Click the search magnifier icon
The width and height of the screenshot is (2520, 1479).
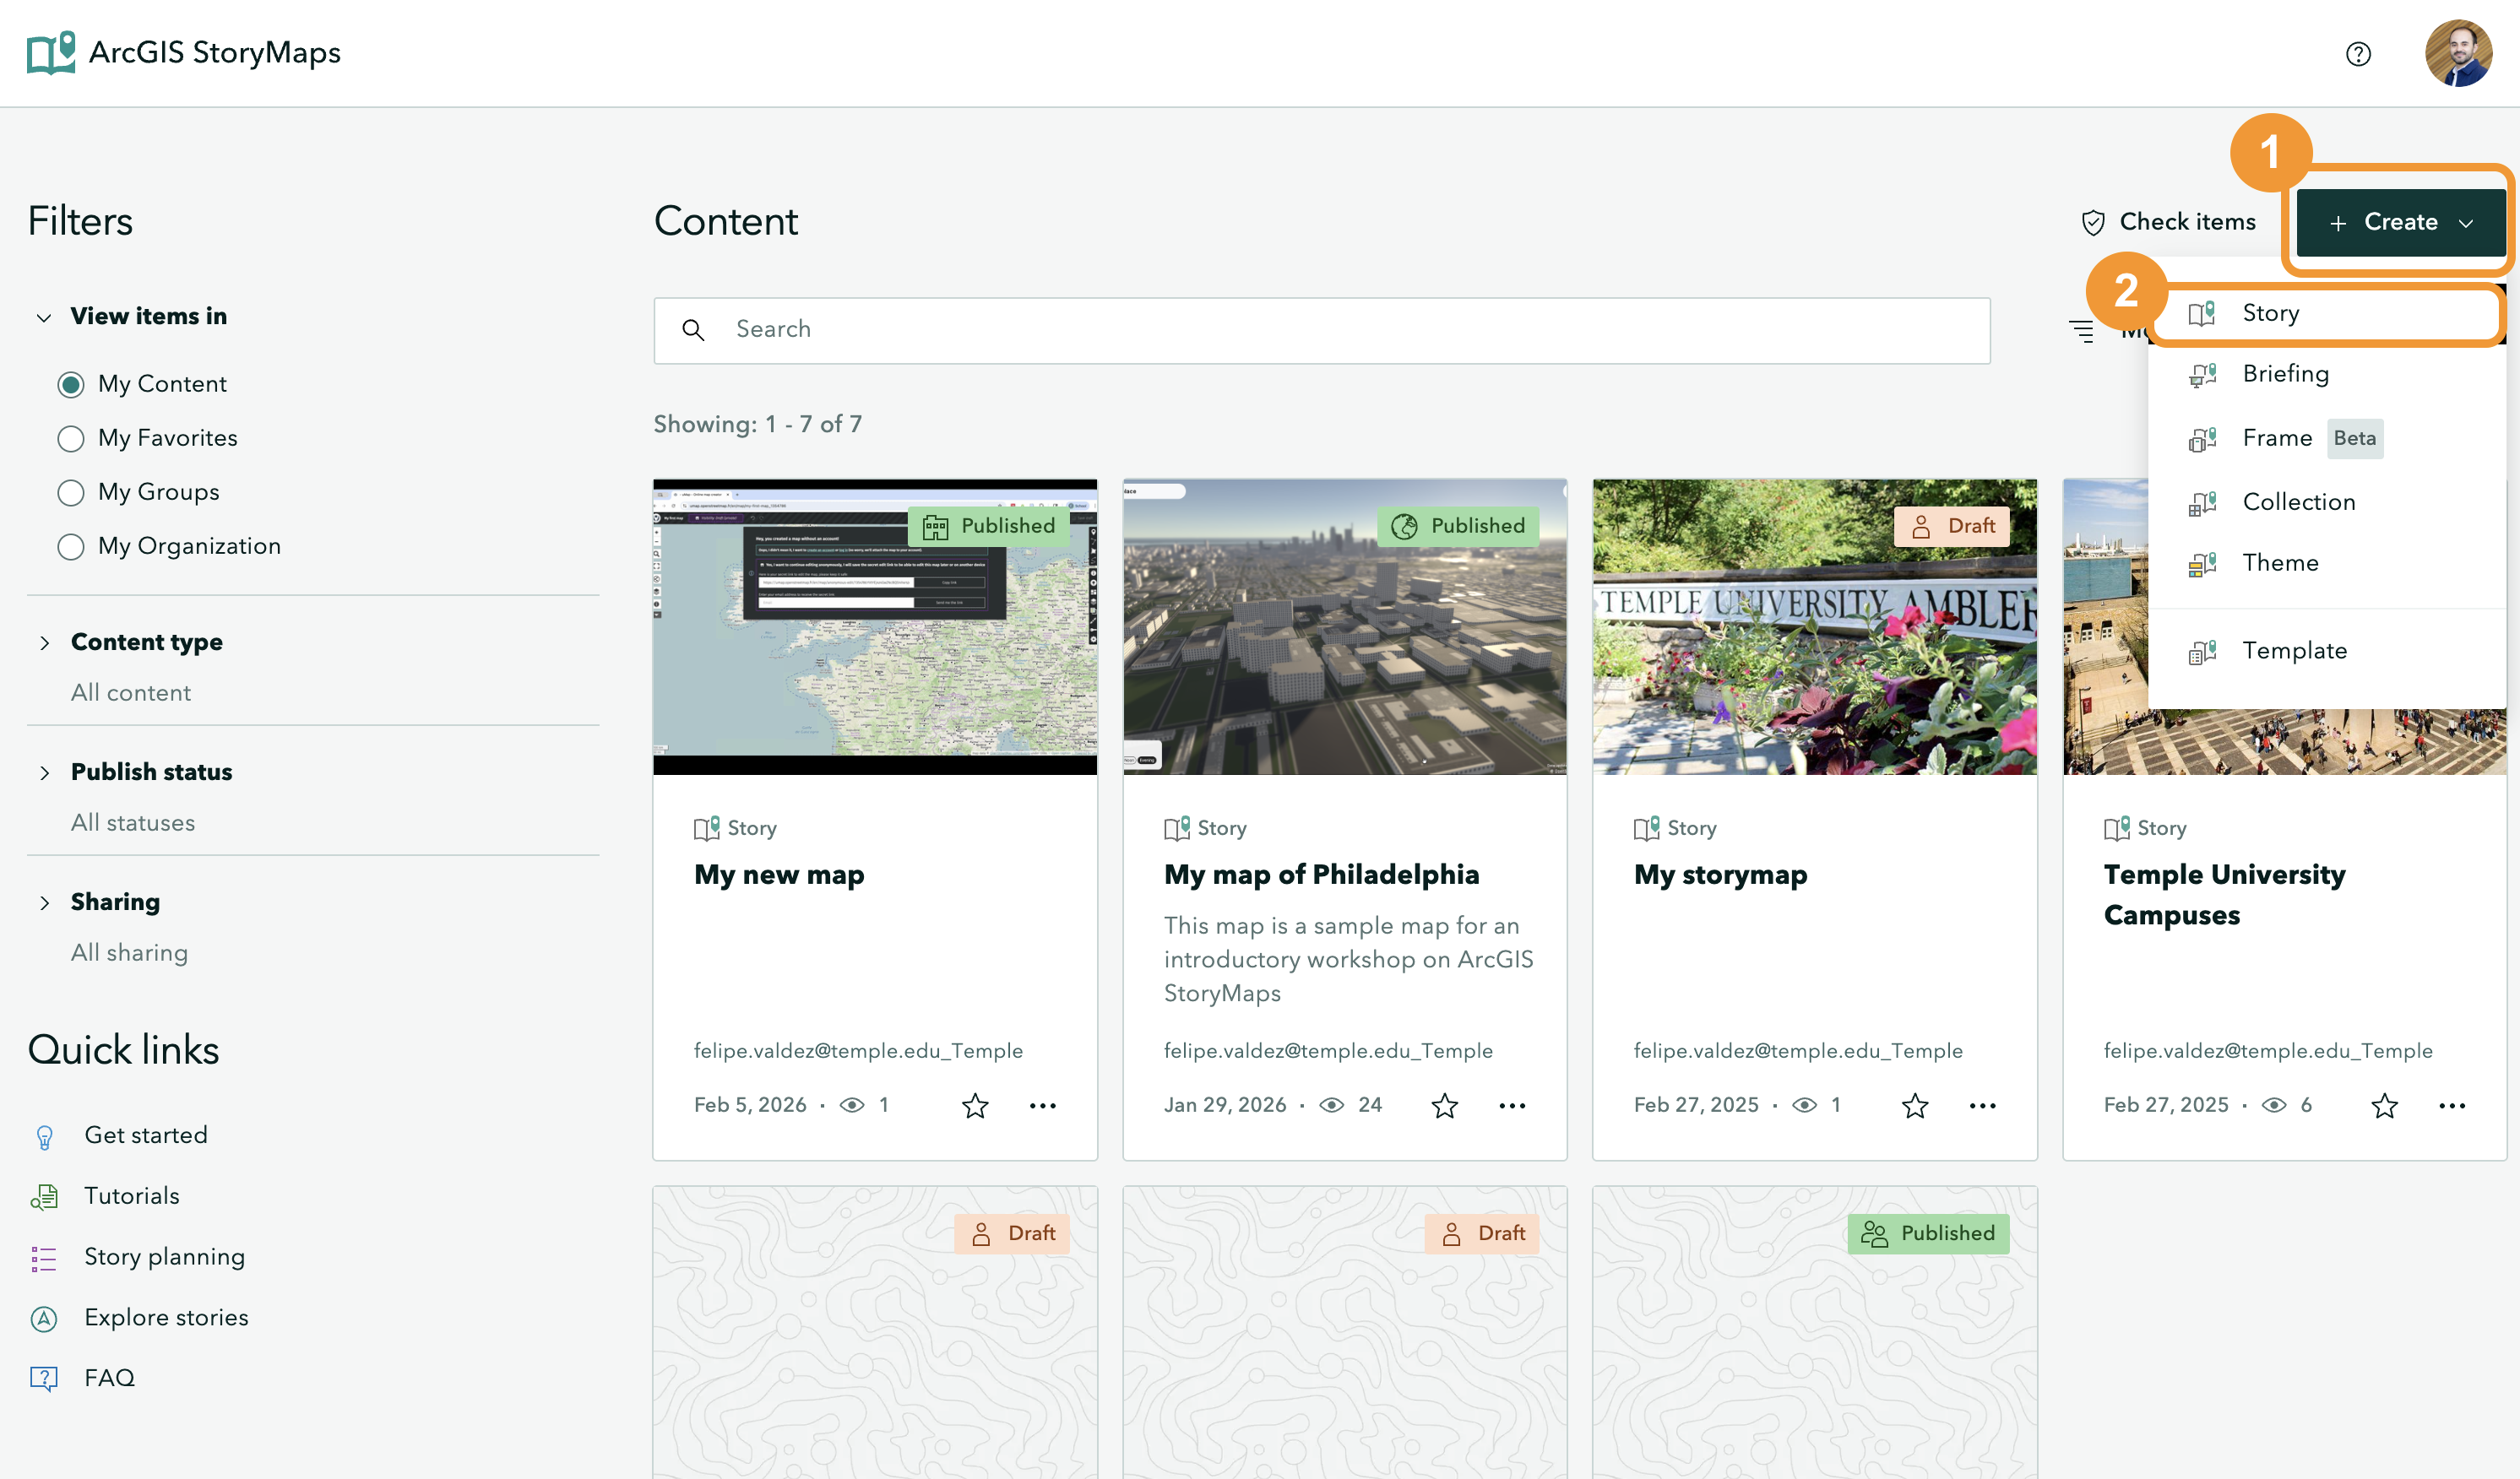point(693,330)
